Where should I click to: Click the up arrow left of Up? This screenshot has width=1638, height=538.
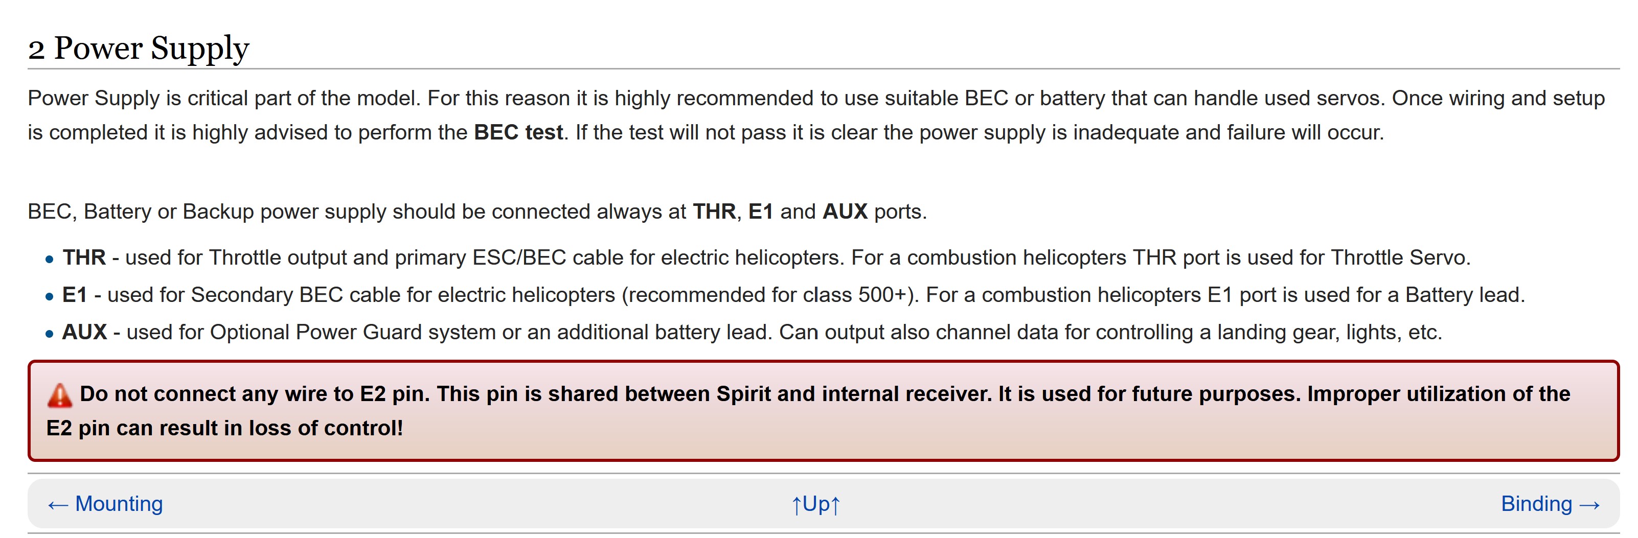(795, 506)
